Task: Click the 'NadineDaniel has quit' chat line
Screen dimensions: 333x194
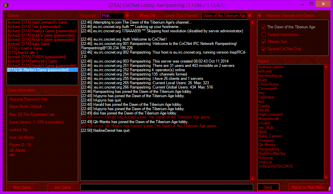Action: (106, 130)
